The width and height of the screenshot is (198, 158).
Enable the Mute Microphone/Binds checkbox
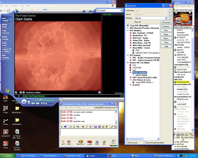point(145,143)
